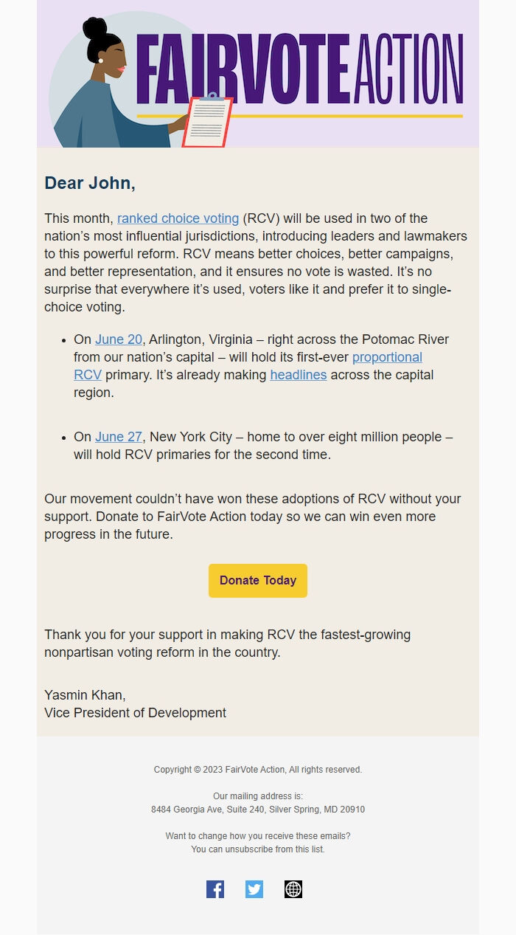This screenshot has height=935, width=516.
Task: Click the copyright FairVote Action footer text
Action: click(x=258, y=770)
